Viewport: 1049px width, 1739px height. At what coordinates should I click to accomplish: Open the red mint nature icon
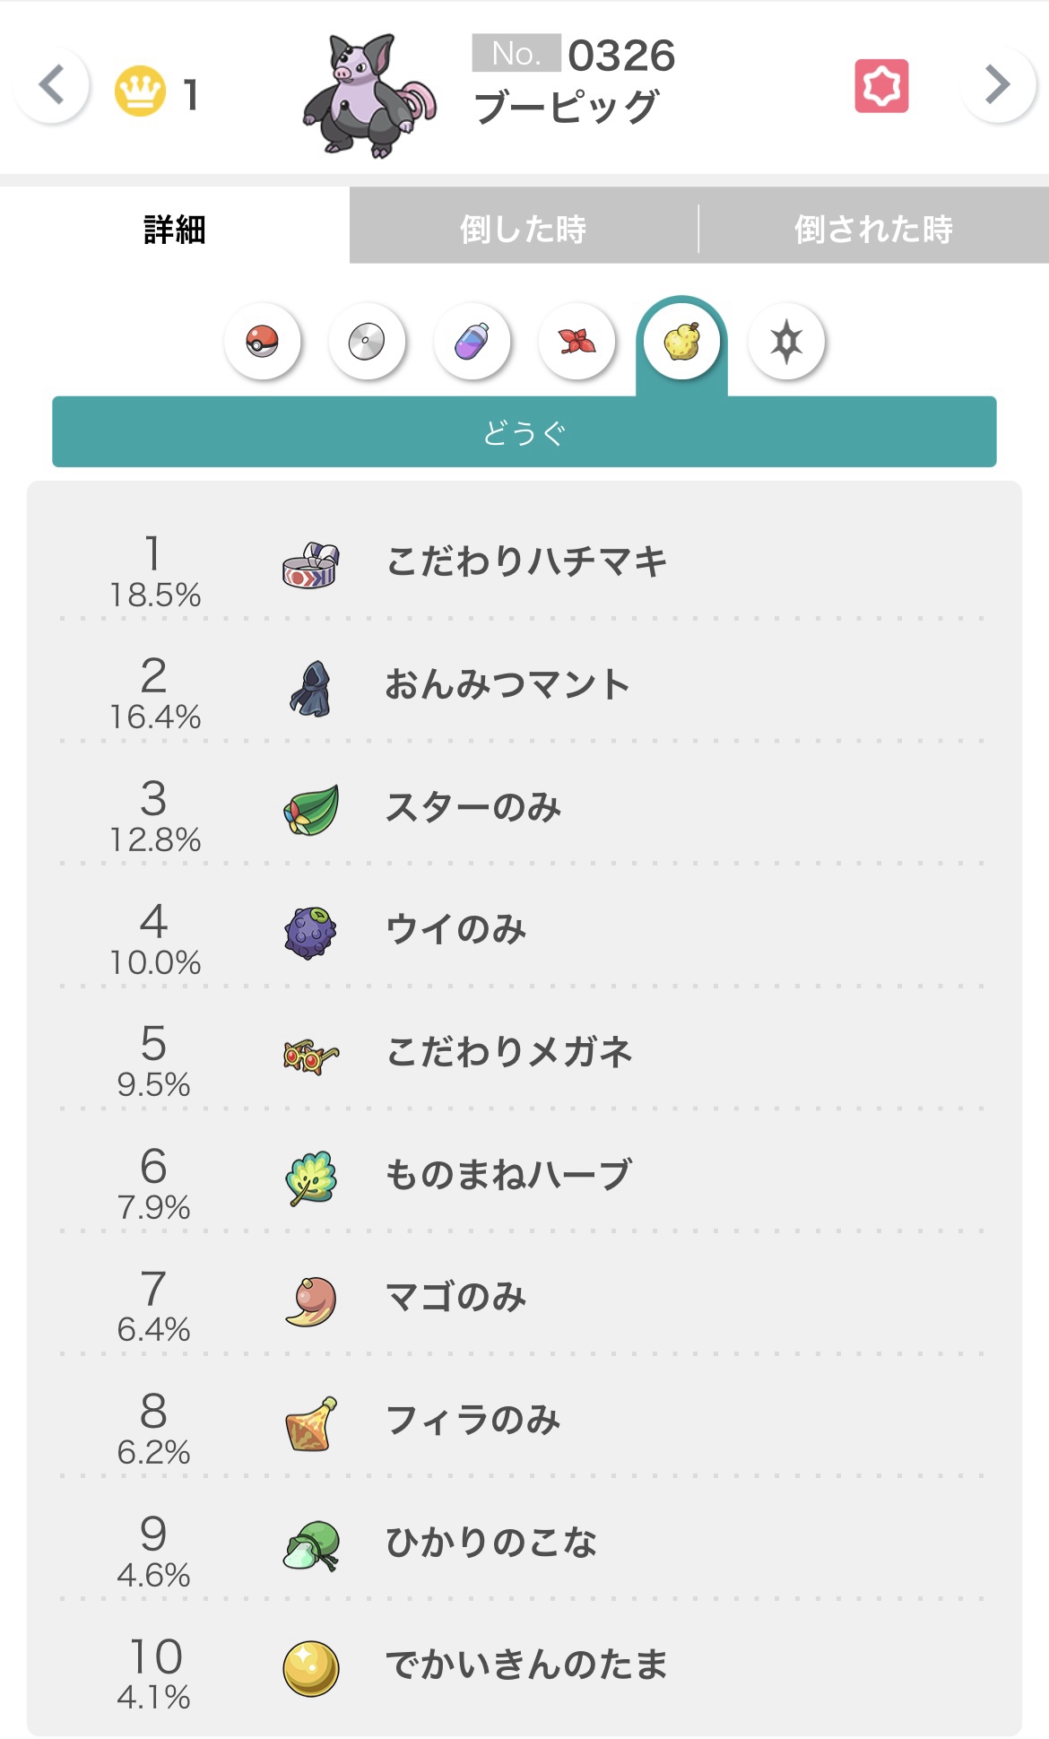click(577, 342)
